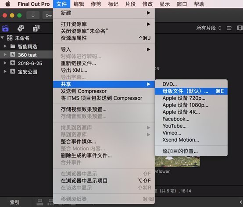The height and width of the screenshot is (207, 243).
Task: Select DVD share destination
Action: click(x=191, y=84)
